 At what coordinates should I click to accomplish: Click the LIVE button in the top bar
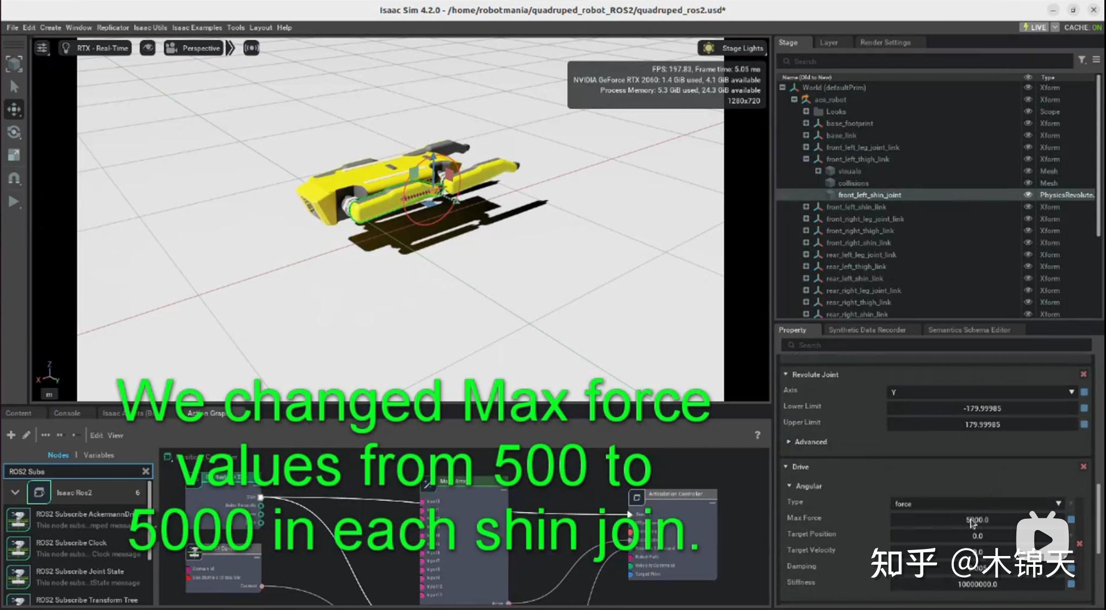click(1034, 26)
